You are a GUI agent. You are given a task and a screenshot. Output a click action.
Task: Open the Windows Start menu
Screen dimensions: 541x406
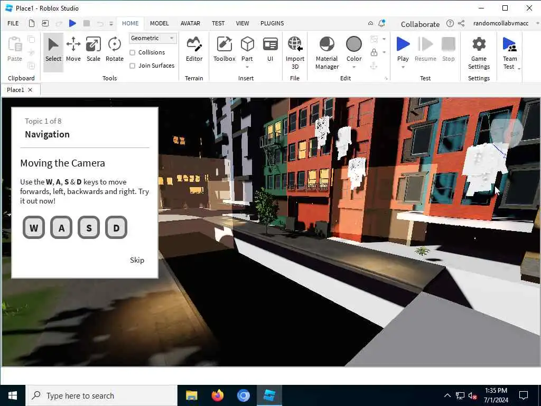click(13, 395)
